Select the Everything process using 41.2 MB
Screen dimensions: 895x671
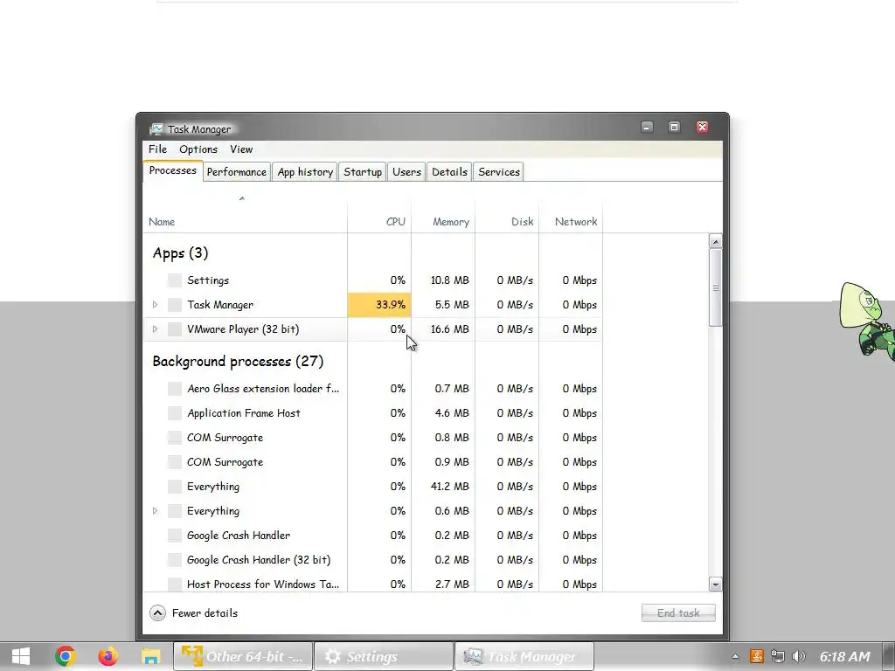[x=372, y=487]
